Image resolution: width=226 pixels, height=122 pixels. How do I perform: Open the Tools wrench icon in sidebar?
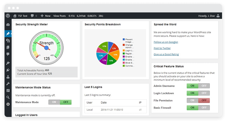[x=8, y=84]
